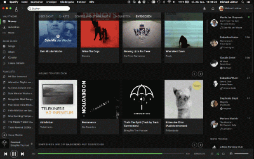
Task: Open the now-playing album cover thumbnail
Action: point(5,144)
